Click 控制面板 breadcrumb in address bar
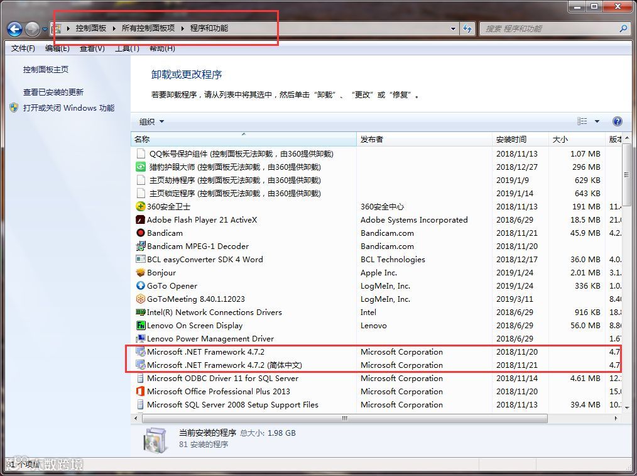Screen dimensions: 637x476 coord(91,28)
